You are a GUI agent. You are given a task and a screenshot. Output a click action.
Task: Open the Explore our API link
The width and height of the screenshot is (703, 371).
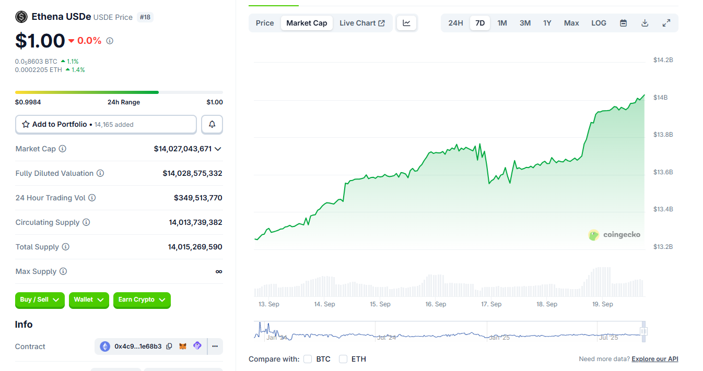click(x=654, y=359)
